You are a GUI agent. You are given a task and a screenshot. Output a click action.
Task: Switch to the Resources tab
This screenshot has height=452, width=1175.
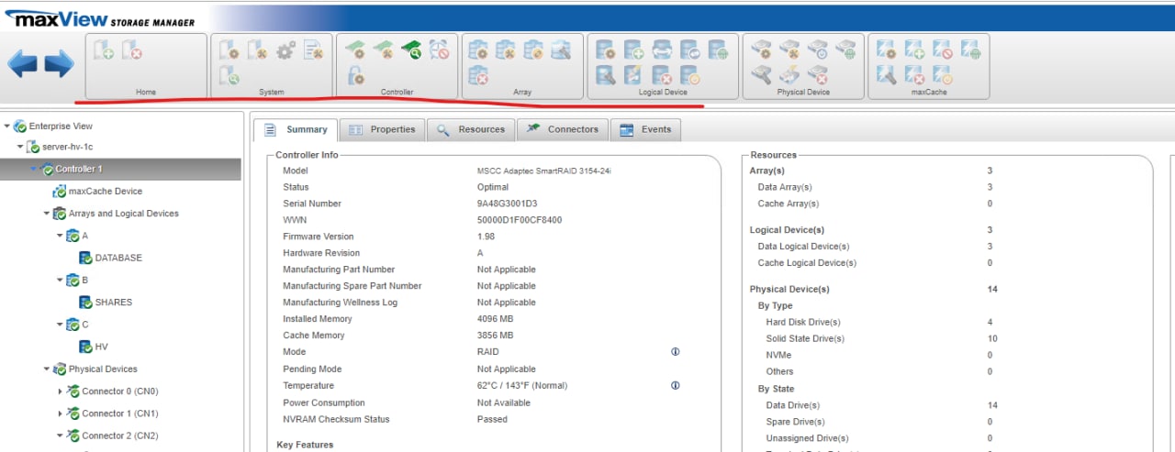pos(471,129)
